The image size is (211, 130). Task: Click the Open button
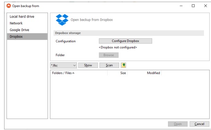178,124
